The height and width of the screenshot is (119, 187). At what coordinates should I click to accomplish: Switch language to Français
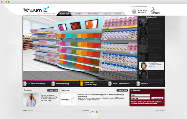(x=31, y=110)
